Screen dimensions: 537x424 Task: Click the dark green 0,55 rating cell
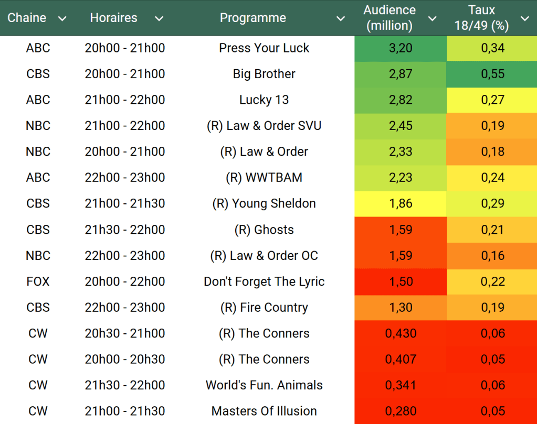click(492, 74)
